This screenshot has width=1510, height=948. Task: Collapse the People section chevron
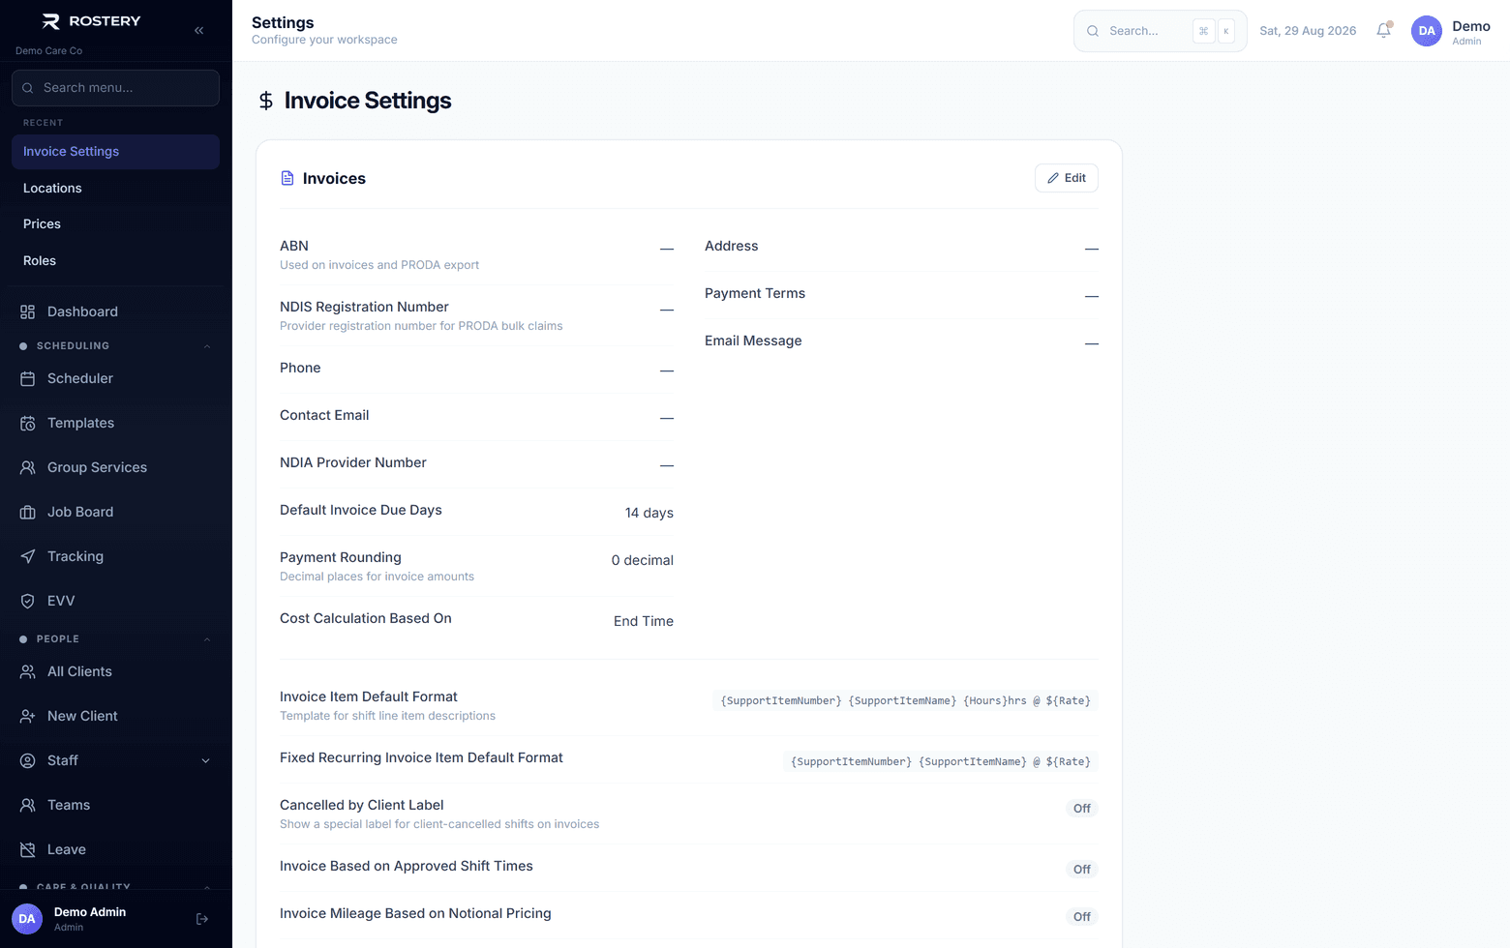[x=206, y=639]
